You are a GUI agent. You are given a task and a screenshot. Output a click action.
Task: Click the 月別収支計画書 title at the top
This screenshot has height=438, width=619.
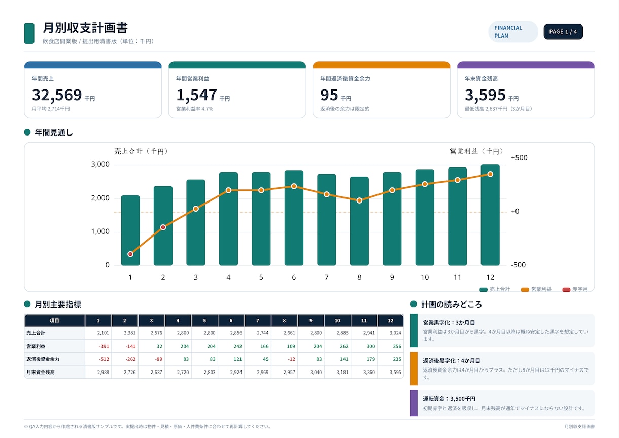(x=85, y=28)
